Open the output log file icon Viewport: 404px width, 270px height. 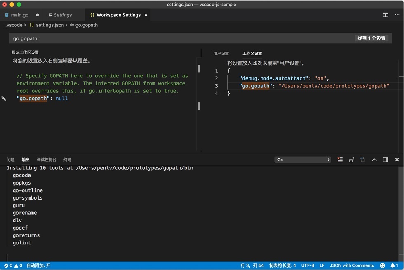click(x=362, y=160)
